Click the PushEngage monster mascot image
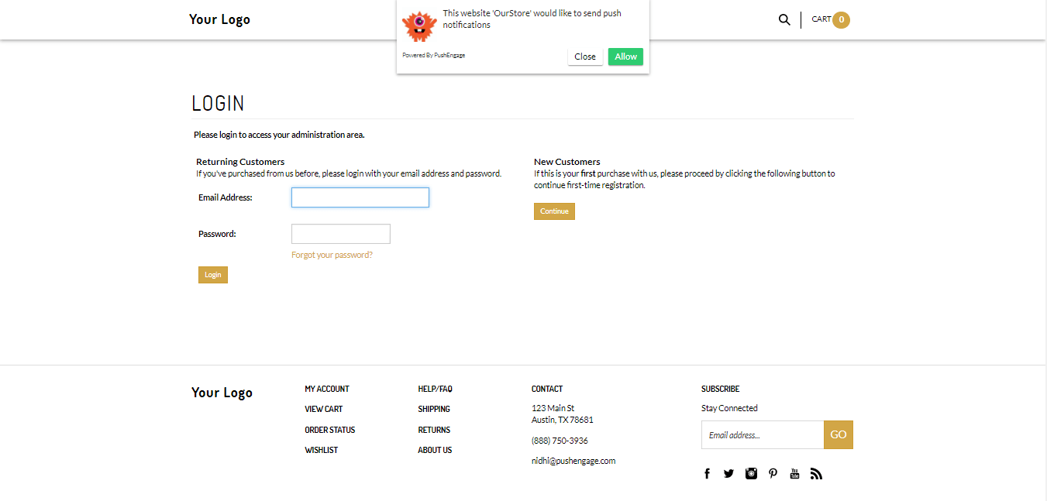The width and height of the screenshot is (1047, 501). [419, 26]
